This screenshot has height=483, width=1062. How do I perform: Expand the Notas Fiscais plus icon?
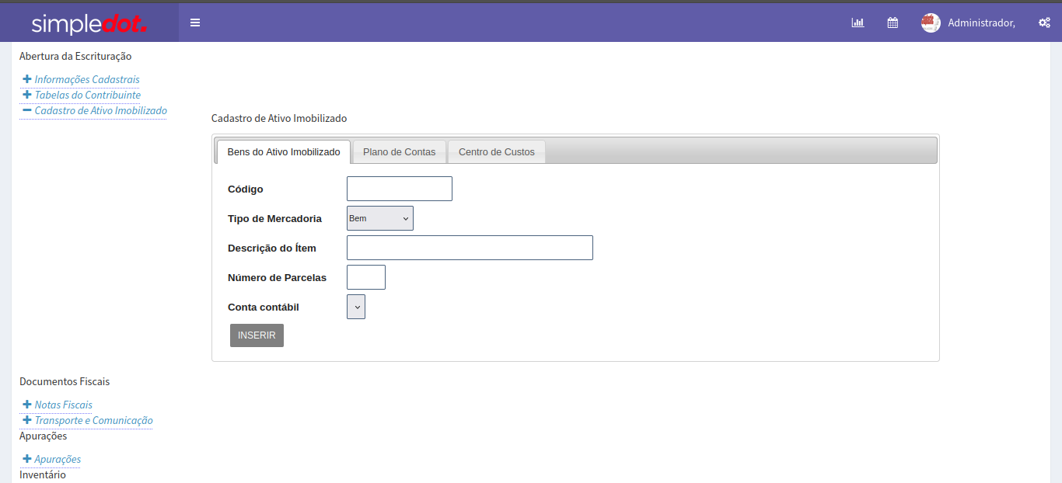point(27,405)
